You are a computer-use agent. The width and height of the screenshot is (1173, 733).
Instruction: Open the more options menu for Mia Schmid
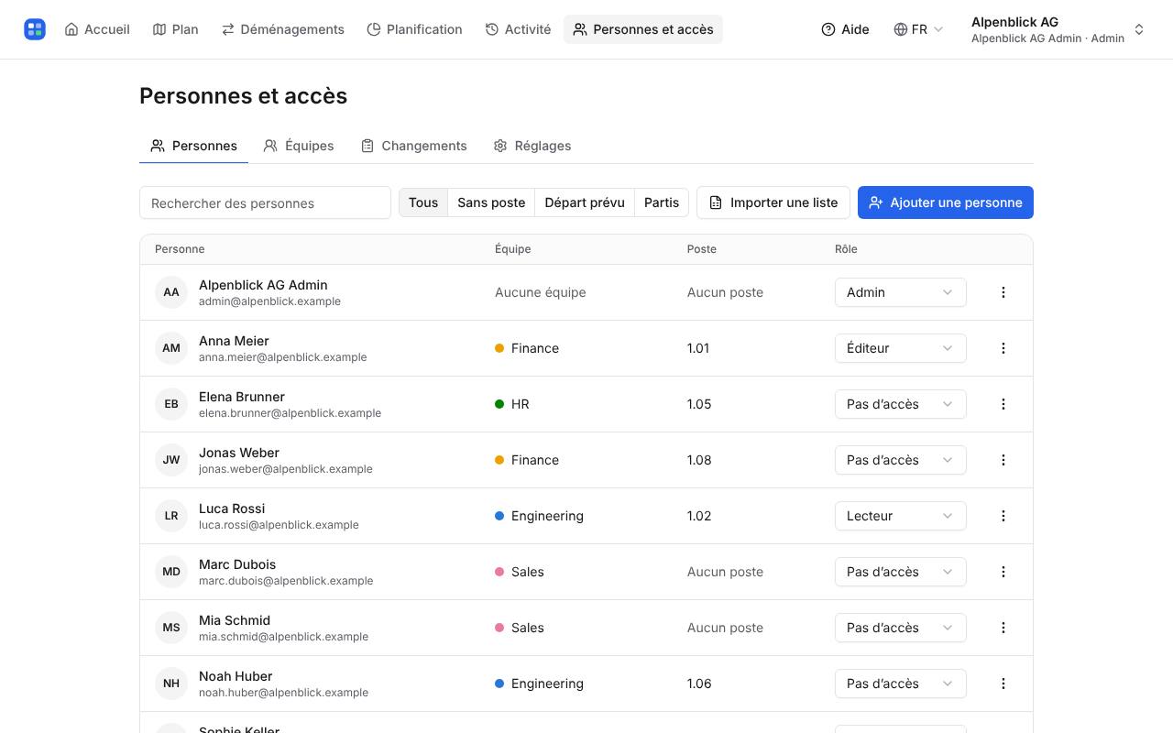point(1003,628)
